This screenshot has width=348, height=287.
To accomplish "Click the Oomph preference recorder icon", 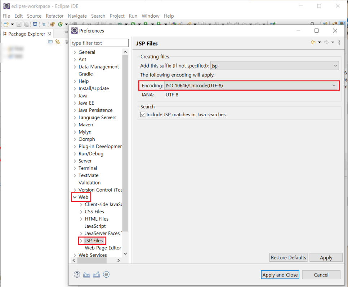I will pyautogui.click(x=106, y=274).
